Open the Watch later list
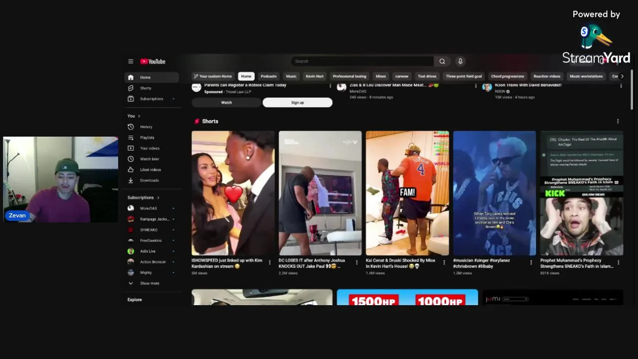Viewport: 638px width, 359px height. click(152, 159)
